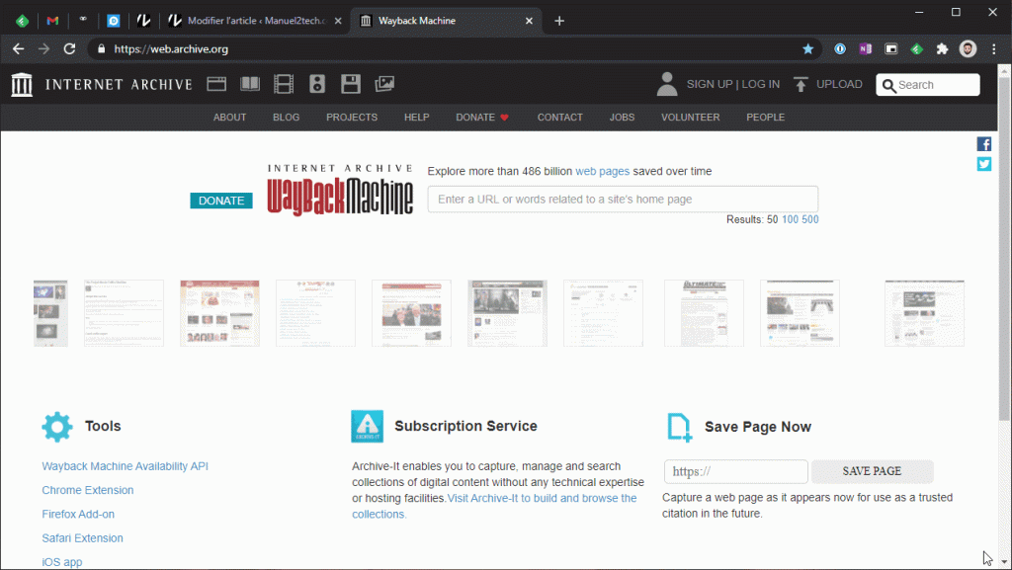
Task: Go back using the browser back arrow
Action: click(18, 49)
